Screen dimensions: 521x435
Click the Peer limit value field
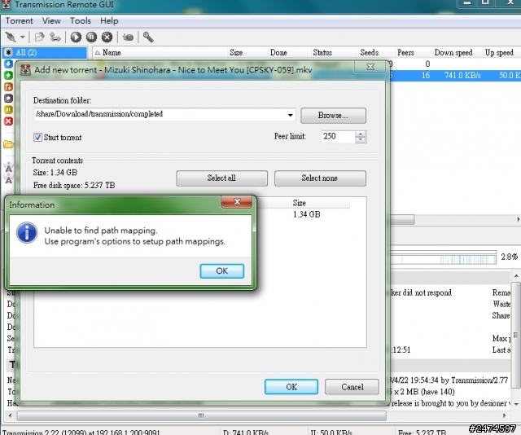tap(338, 137)
